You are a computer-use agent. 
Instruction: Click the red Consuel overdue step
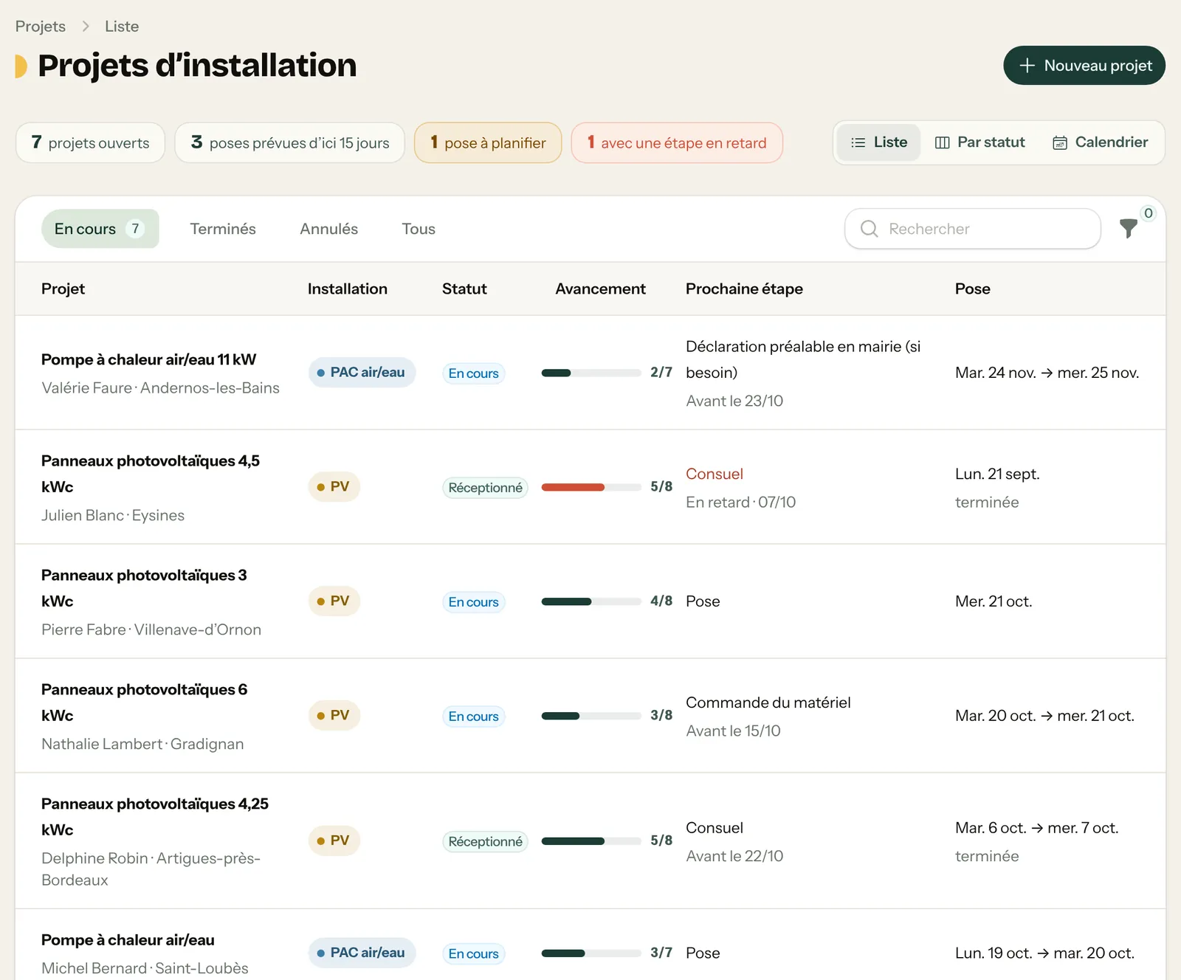pyautogui.click(x=715, y=474)
